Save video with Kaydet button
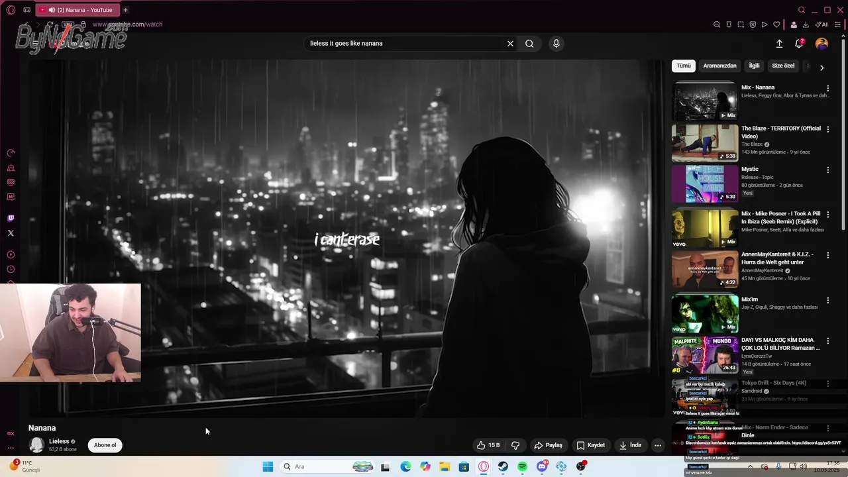 (590, 445)
